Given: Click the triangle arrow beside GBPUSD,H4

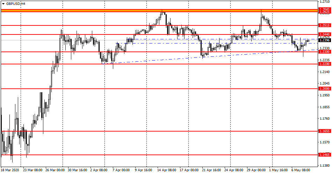Looking at the screenshot, I should (x=3, y=3).
